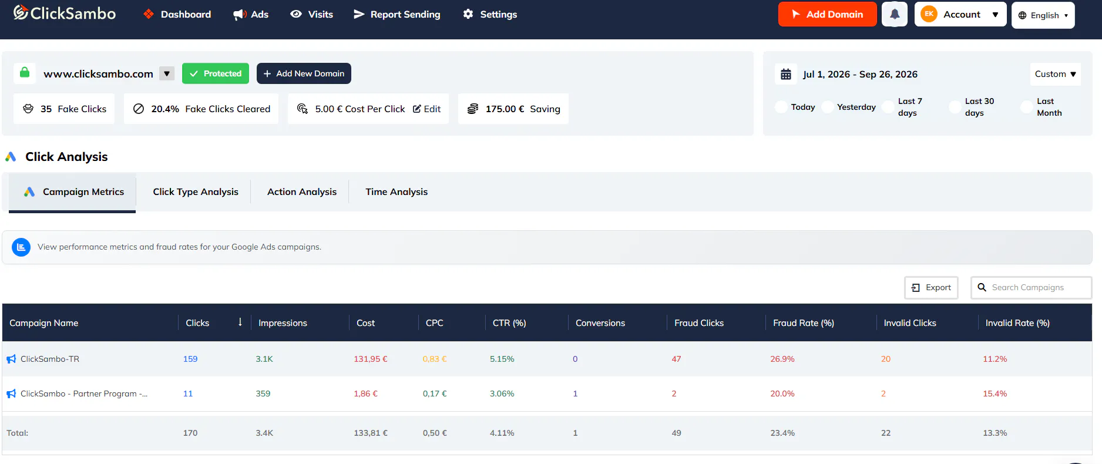Open the Settings menu
The height and width of the screenshot is (464, 1102).
coord(490,14)
